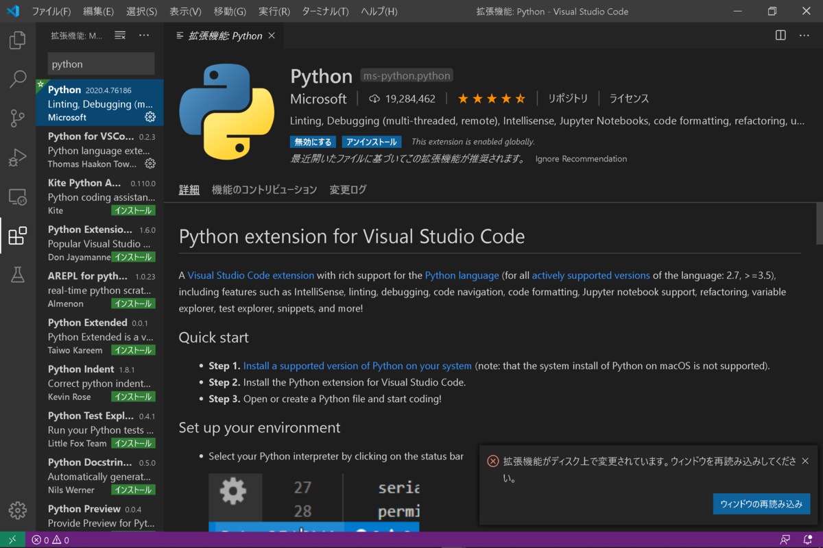The height and width of the screenshot is (548, 823).
Task: Open the extensions sidebar more actions menu
Action: tap(144, 36)
